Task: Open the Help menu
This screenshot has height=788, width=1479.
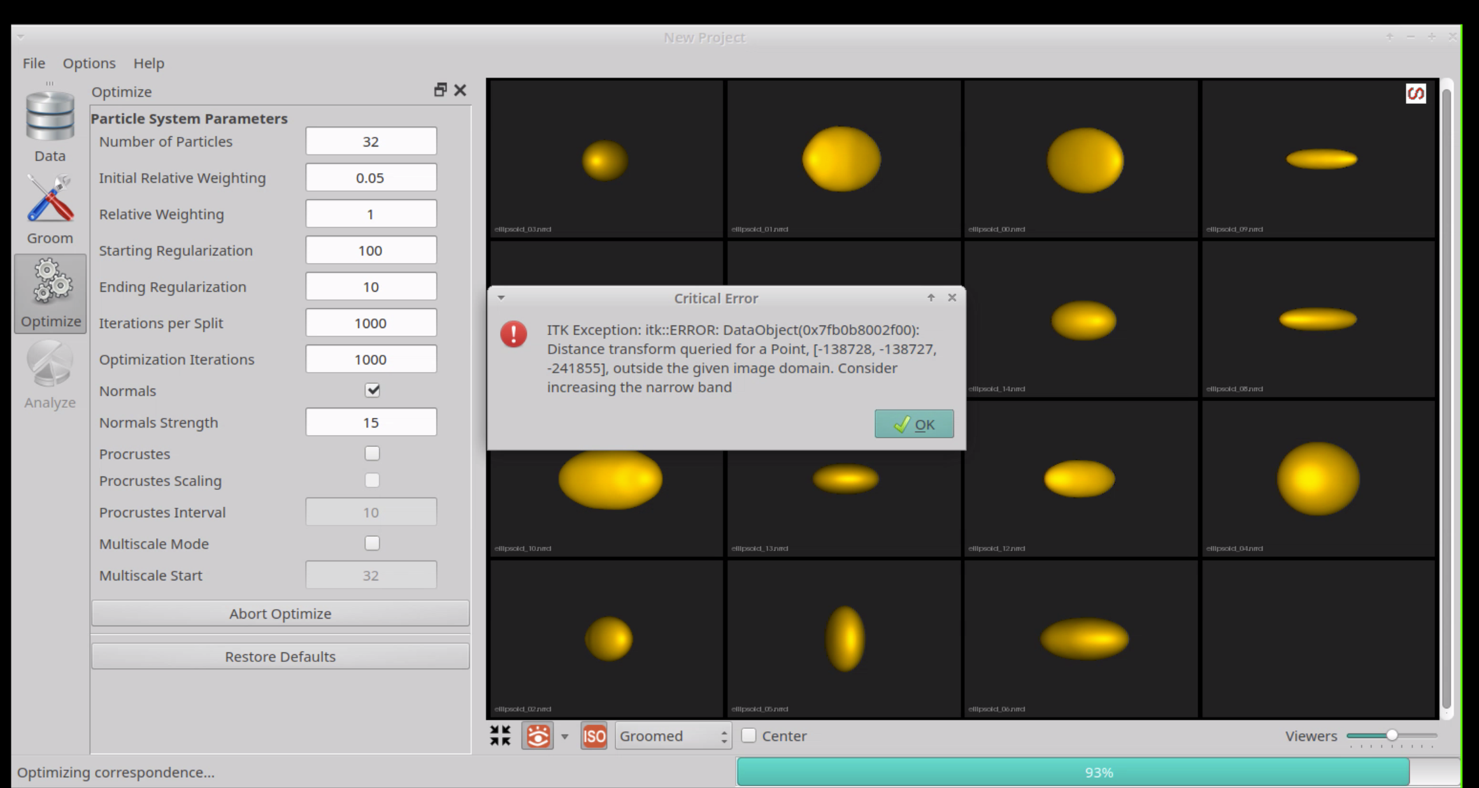Action: (x=148, y=63)
